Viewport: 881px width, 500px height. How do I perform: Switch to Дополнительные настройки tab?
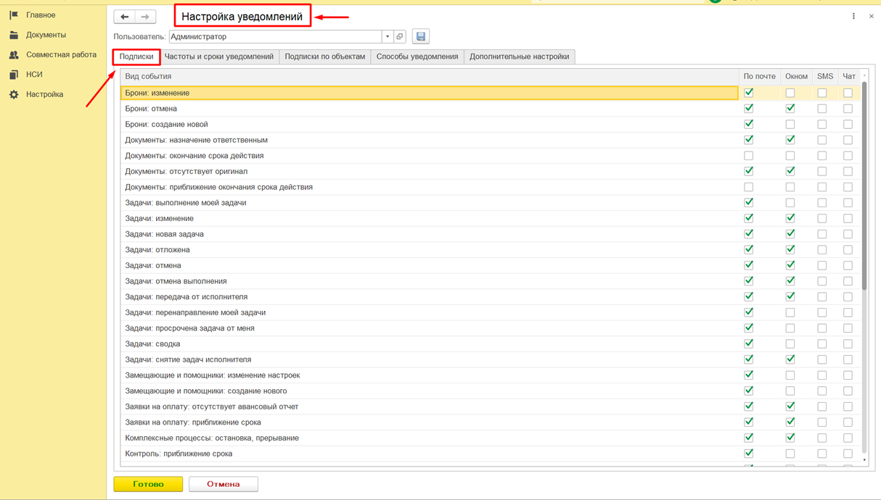click(520, 57)
